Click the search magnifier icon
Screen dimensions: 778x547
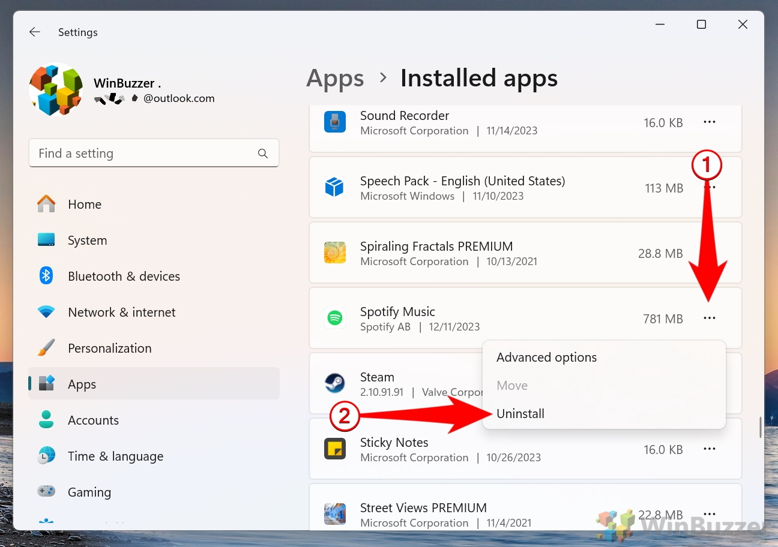pos(263,154)
